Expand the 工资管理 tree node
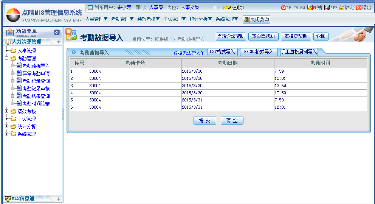The image size is (375, 204). (x=6, y=119)
